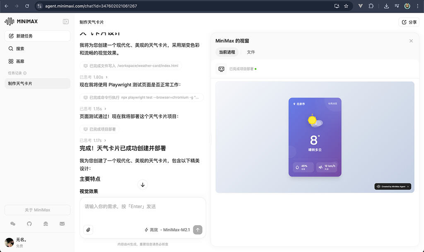
Task: Open the 已完成项目部署 step chip in chat
Action: (x=99, y=129)
